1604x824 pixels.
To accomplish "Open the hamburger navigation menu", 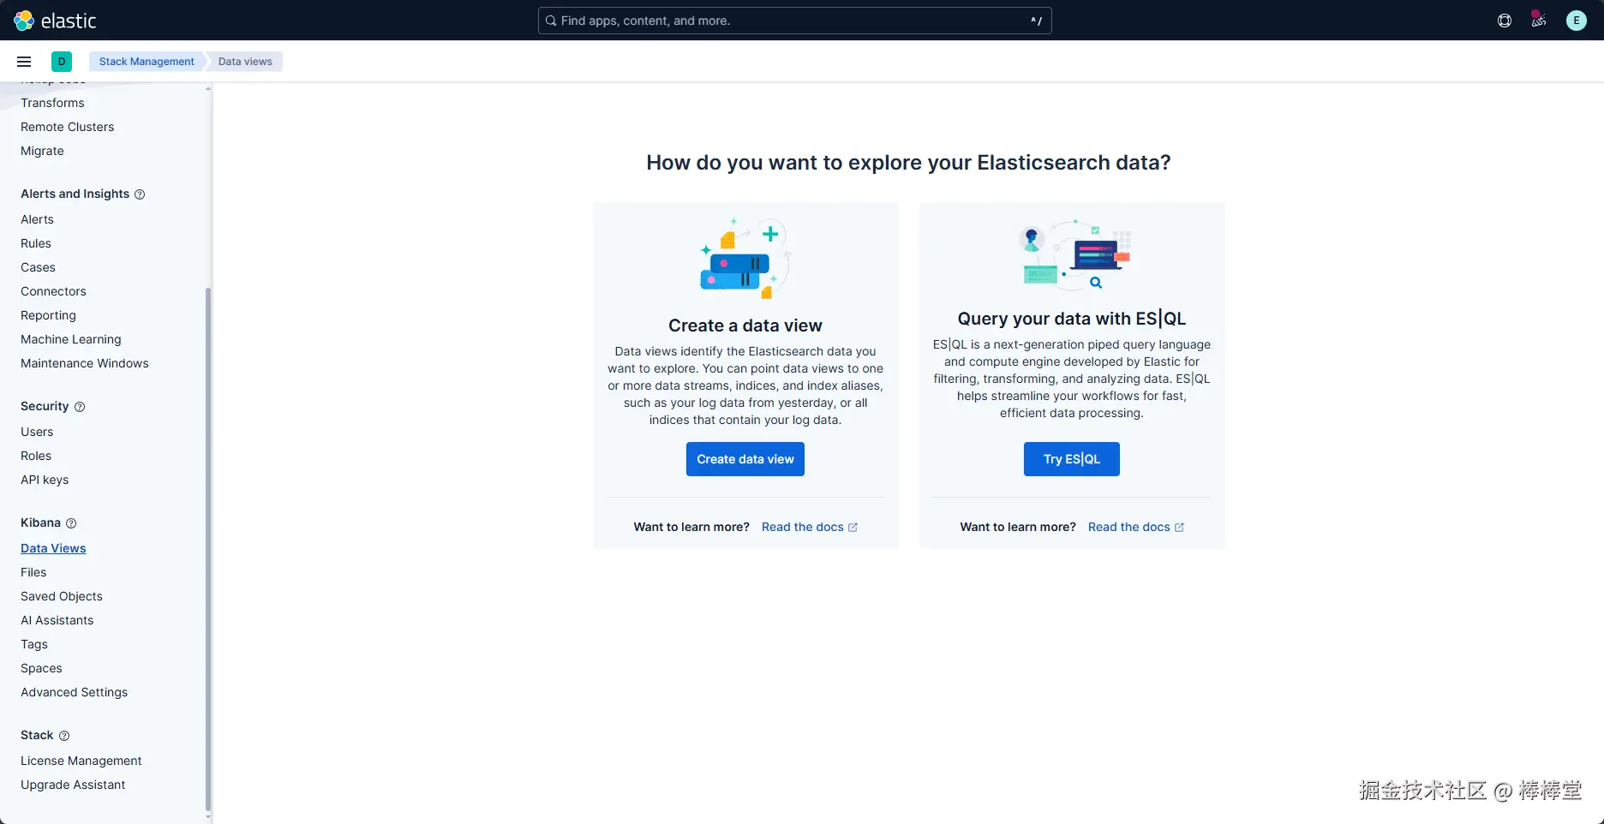I will [24, 62].
